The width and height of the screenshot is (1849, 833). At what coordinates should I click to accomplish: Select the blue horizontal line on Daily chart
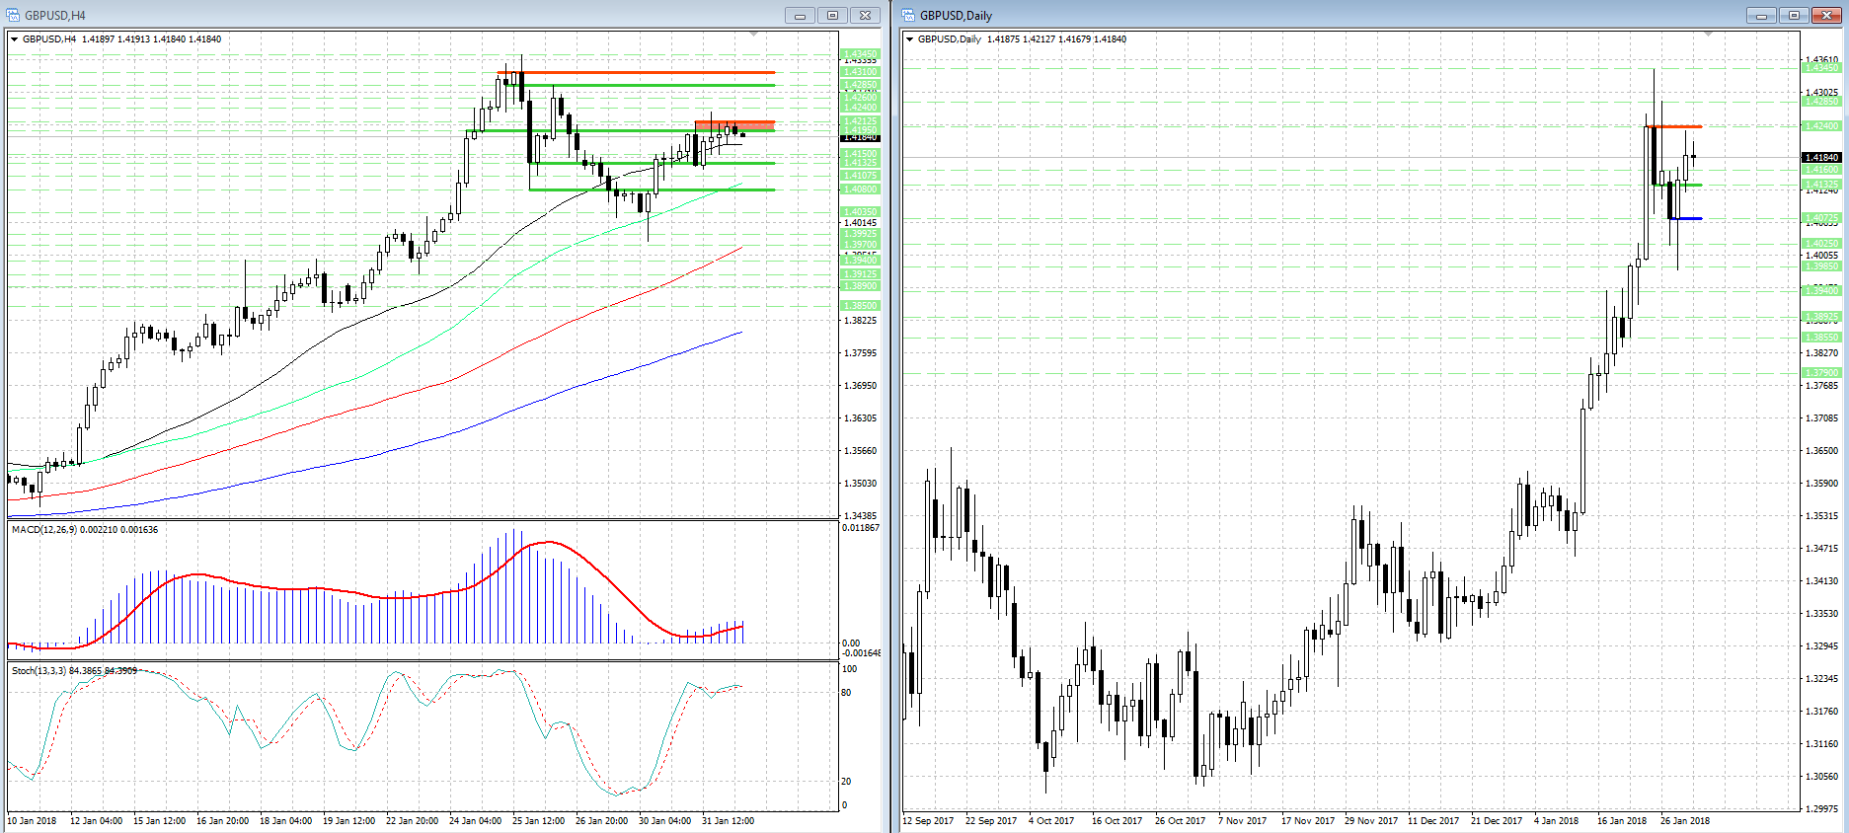[1686, 218]
